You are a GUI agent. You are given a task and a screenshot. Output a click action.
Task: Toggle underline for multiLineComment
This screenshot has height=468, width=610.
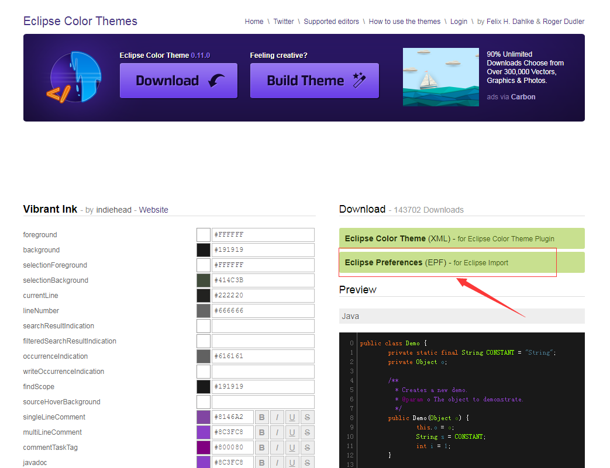tap(292, 432)
